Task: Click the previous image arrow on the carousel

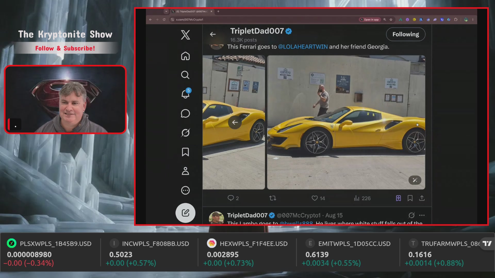Action: pyautogui.click(x=235, y=123)
